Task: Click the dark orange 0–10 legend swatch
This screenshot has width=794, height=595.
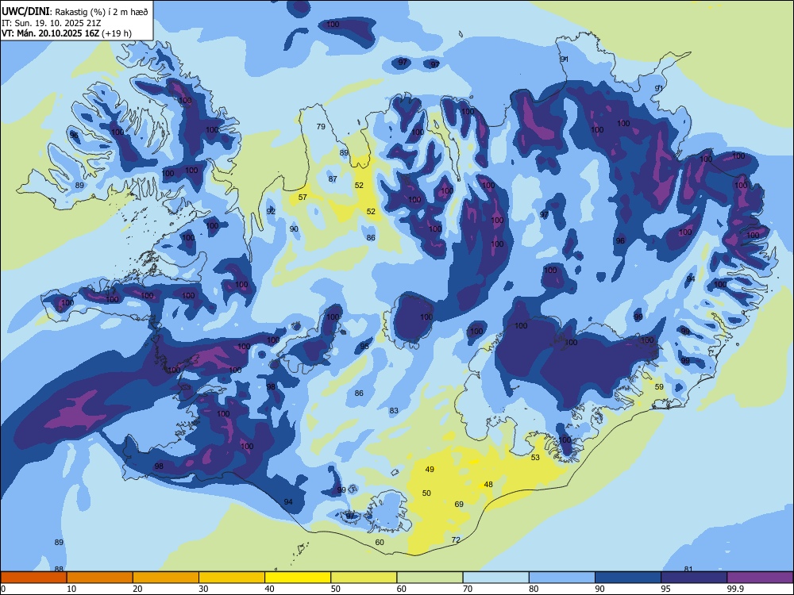Action: click(33, 578)
